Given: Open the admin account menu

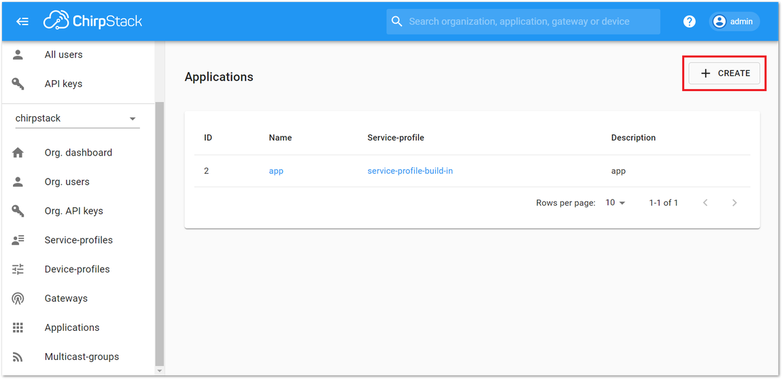Looking at the screenshot, I should point(734,22).
